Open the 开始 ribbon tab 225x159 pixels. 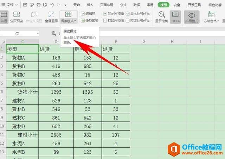point(77,5)
